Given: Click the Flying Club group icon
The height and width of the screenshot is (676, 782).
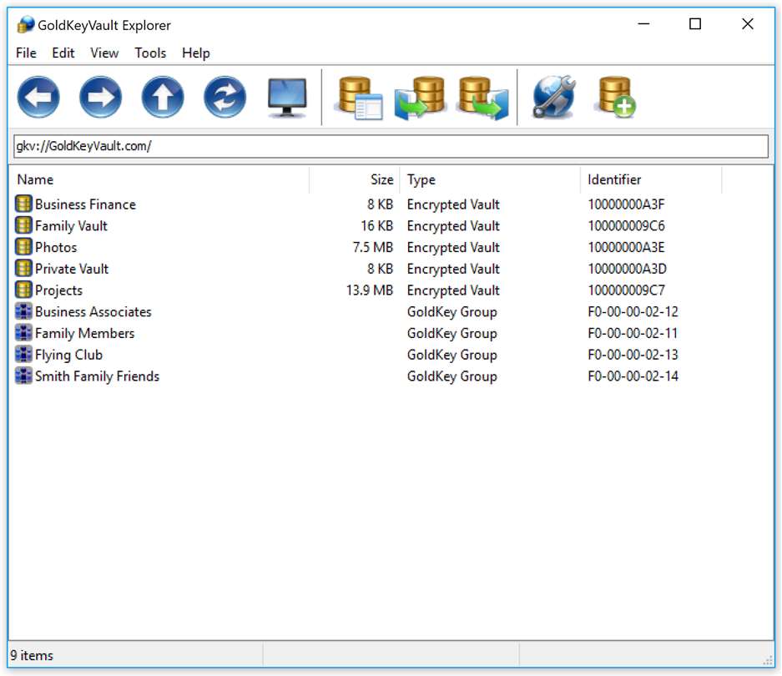Looking at the screenshot, I should coord(23,354).
